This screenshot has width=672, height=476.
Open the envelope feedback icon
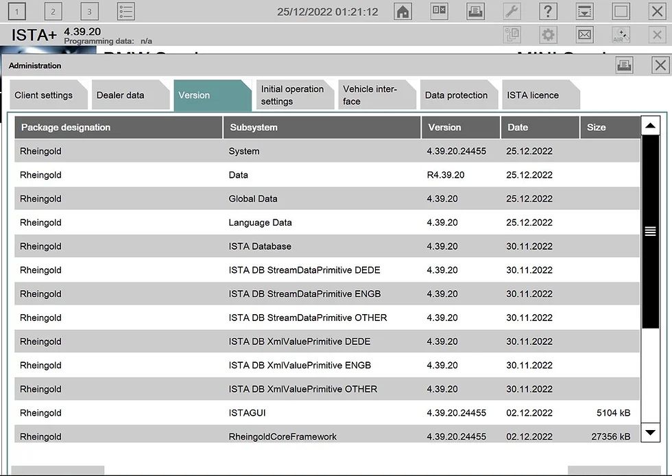pos(584,35)
